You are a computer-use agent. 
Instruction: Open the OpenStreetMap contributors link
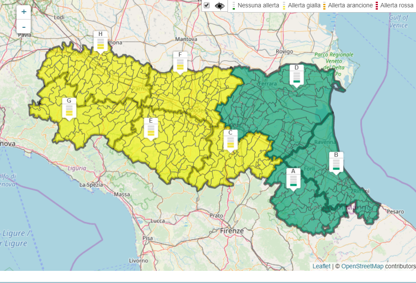click(x=362, y=266)
